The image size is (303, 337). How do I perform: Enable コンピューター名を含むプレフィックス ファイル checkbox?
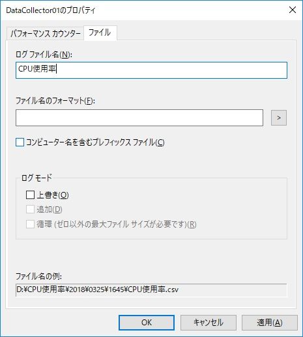point(20,142)
